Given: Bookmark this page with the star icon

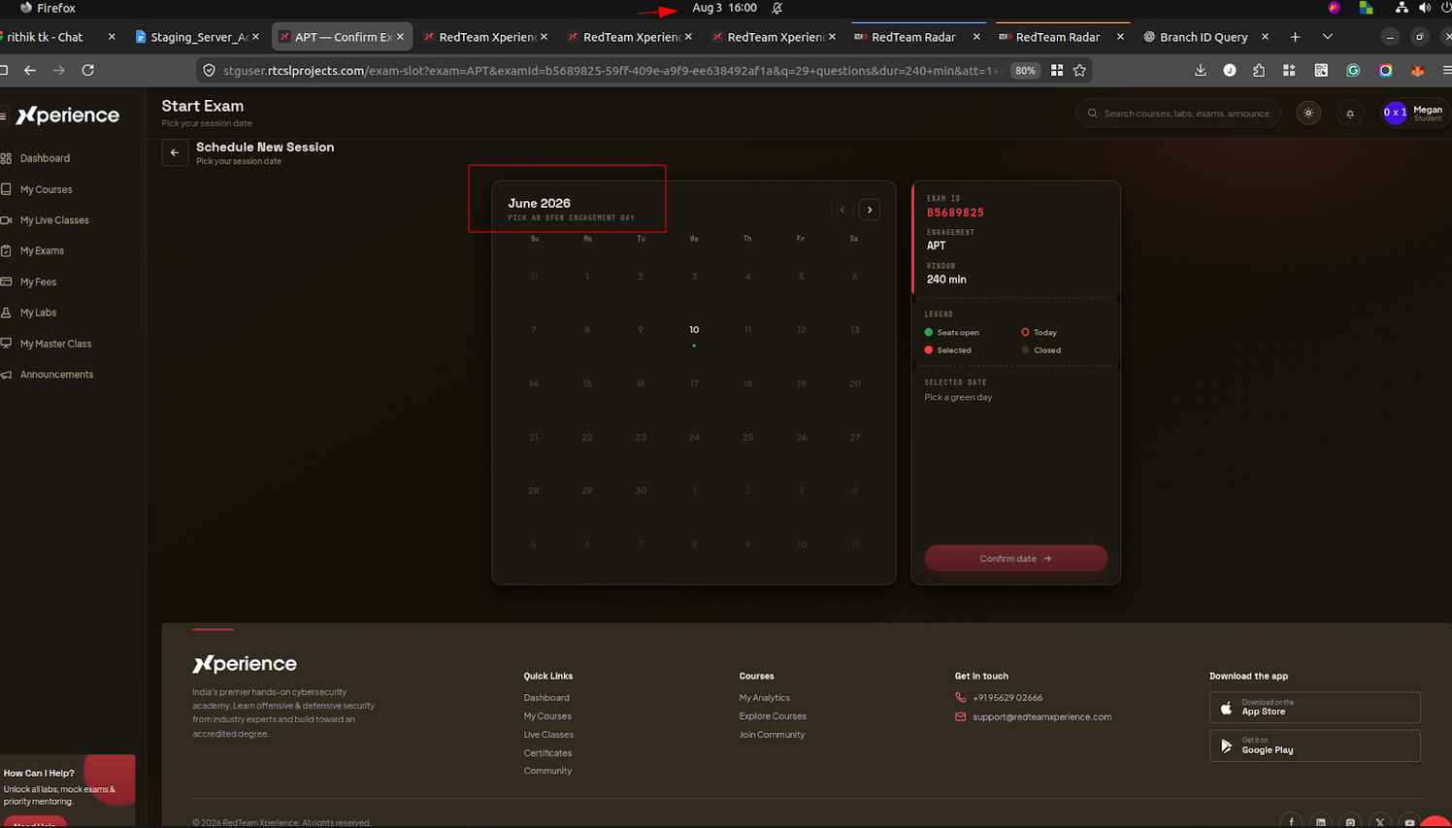Looking at the screenshot, I should click(x=1079, y=70).
